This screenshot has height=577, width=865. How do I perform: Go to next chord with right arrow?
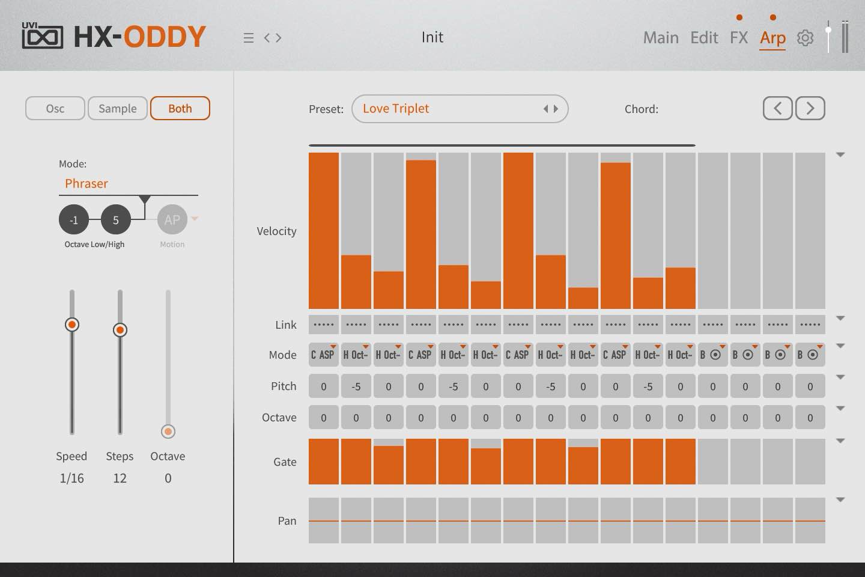tap(810, 109)
